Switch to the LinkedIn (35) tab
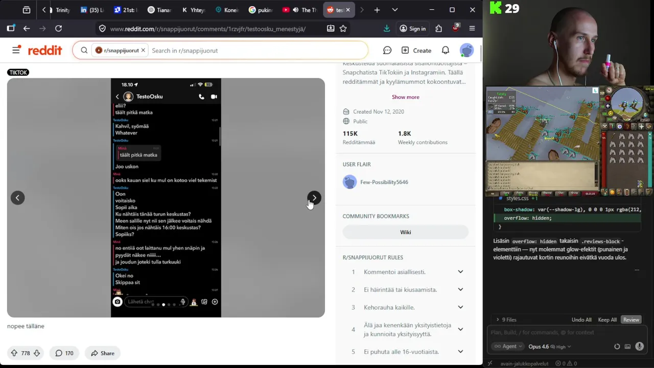The height and width of the screenshot is (368, 654). pyautogui.click(x=92, y=10)
